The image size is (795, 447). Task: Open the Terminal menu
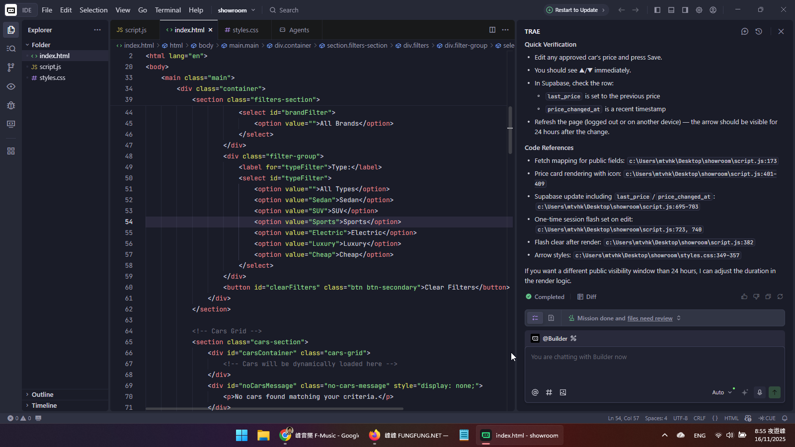click(167, 10)
